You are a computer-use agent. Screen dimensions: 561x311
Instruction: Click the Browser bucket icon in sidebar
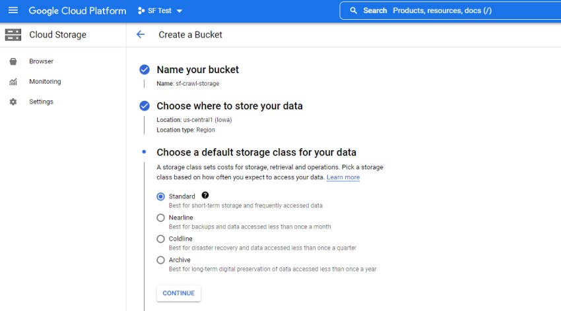[13, 61]
